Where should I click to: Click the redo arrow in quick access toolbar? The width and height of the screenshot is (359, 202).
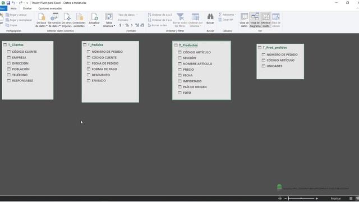coord(21,3)
